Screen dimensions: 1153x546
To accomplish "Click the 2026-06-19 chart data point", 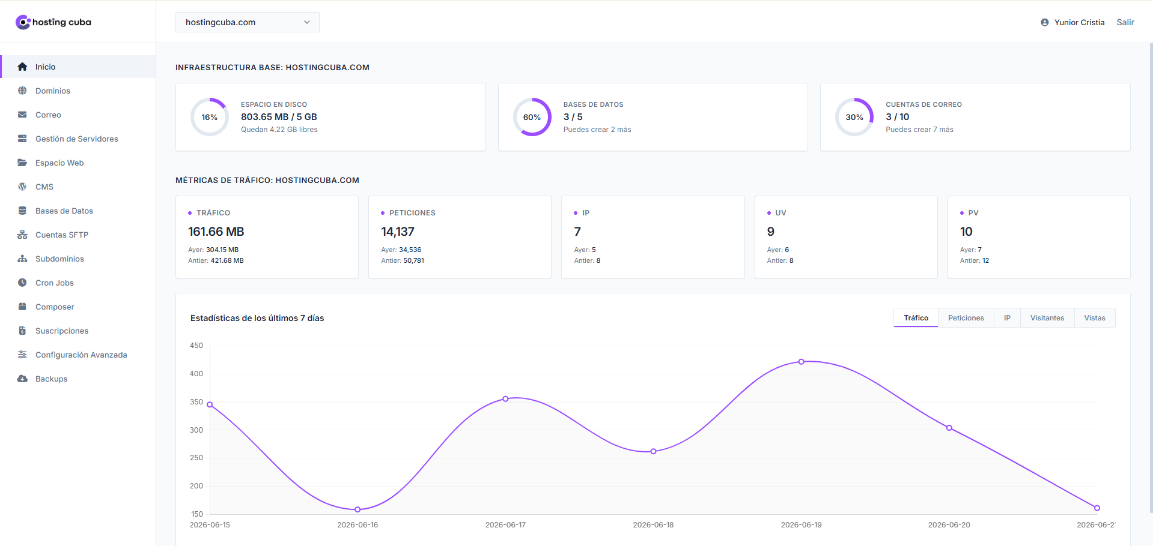I will (x=802, y=362).
